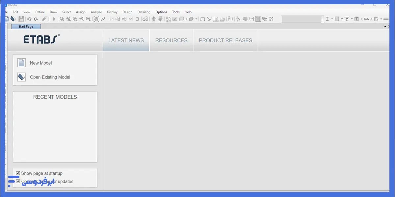Viewport: 395px width, 197px height.
Task: Click the RECENT MODELS heading
Action: coord(55,97)
